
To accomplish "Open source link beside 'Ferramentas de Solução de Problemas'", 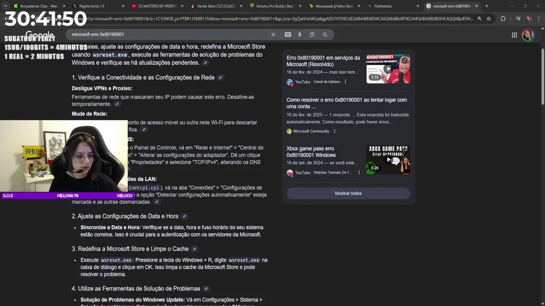I will click(x=206, y=289).
